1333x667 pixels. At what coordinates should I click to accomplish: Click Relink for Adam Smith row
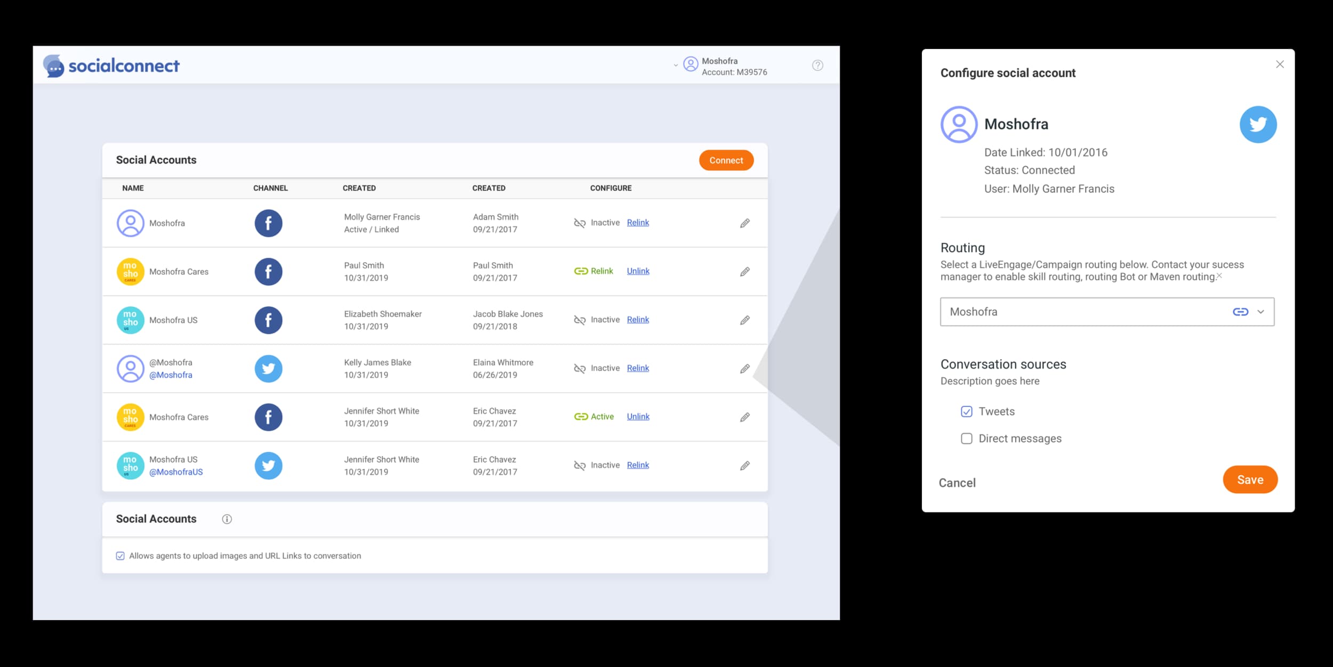638,223
